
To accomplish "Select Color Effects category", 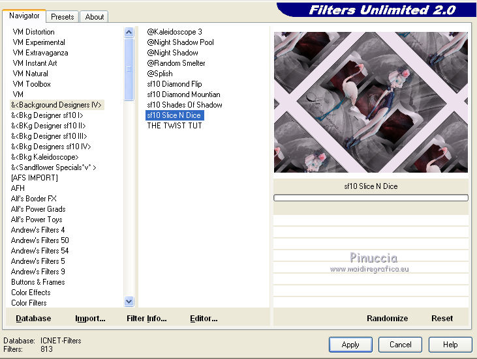I will [x=31, y=293].
